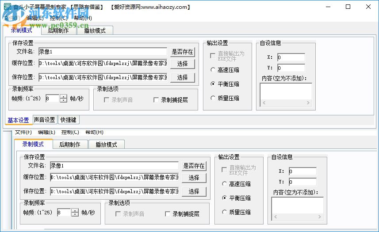Open the 帮助(H) menu in the top menu bar

click(x=83, y=18)
